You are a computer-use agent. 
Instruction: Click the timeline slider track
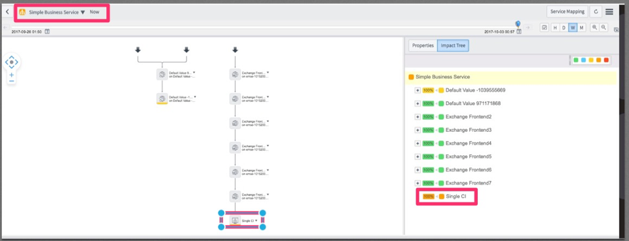point(264,27)
